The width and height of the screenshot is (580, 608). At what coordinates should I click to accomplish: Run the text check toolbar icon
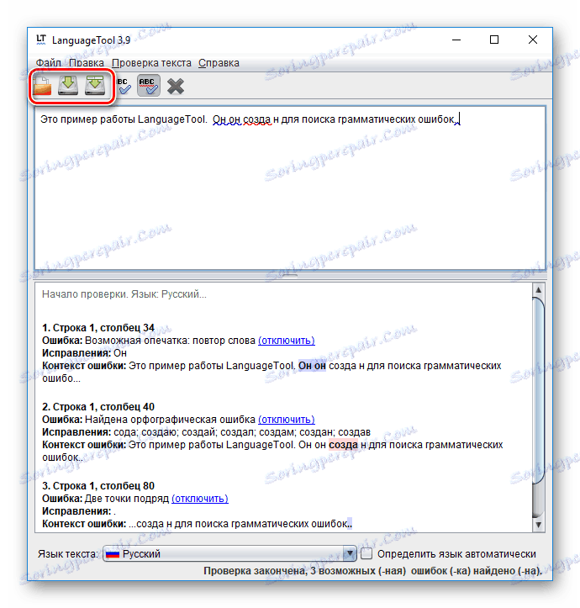[x=124, y=86]
